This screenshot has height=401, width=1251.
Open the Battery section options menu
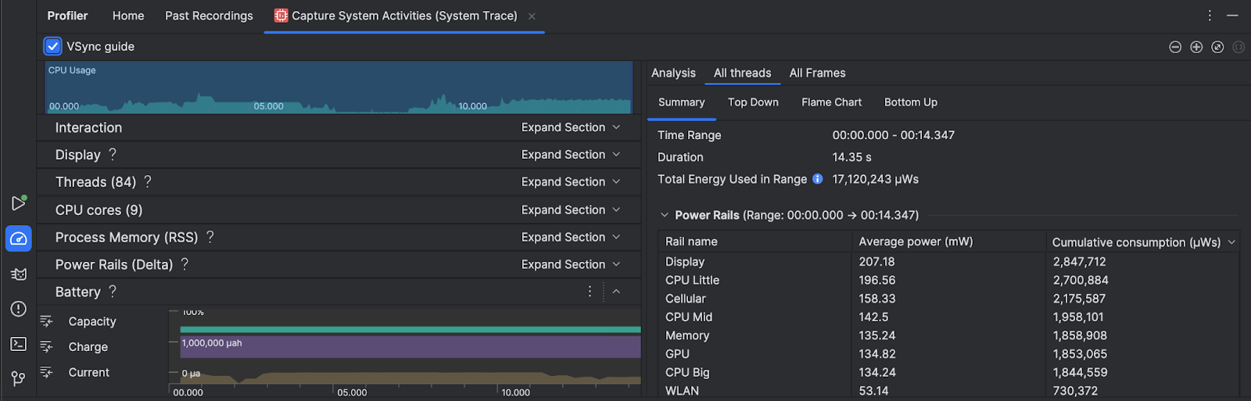click(590, 292)
